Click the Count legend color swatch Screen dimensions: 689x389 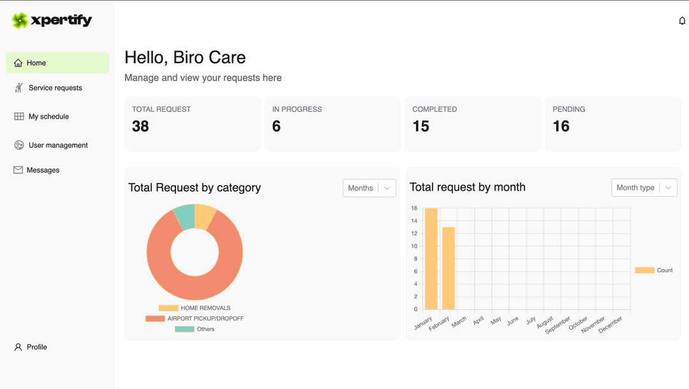tap(644, 270)
